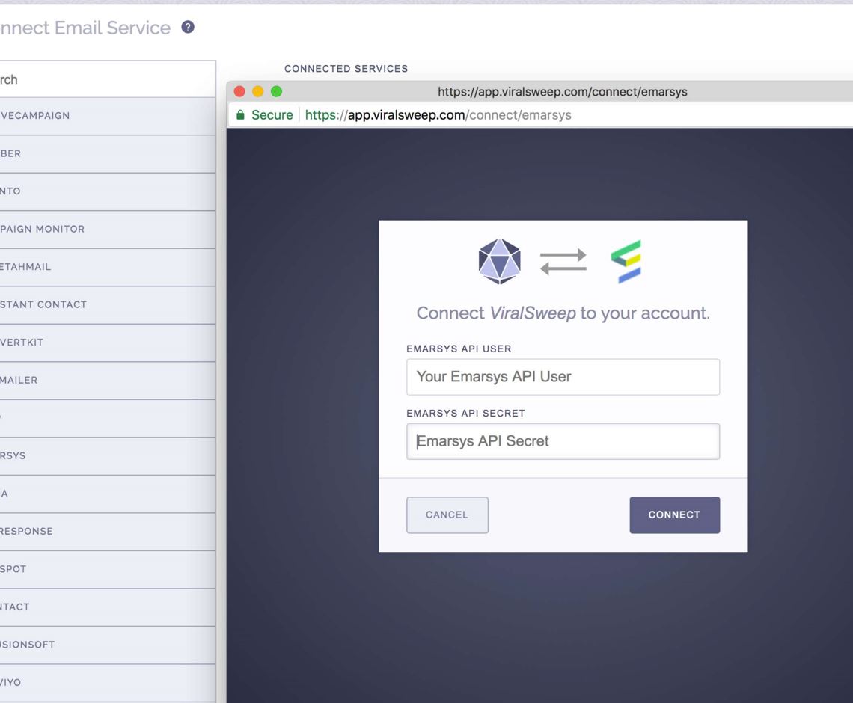Click the Cancel button in the dialog
This screenshot has width=853, height=703.
[447, 515]
